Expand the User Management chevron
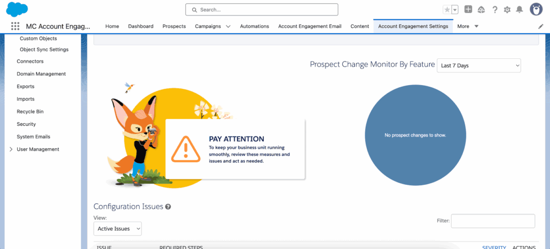The width and height of the screenshot is (550, 249). [x=11, y=149]
